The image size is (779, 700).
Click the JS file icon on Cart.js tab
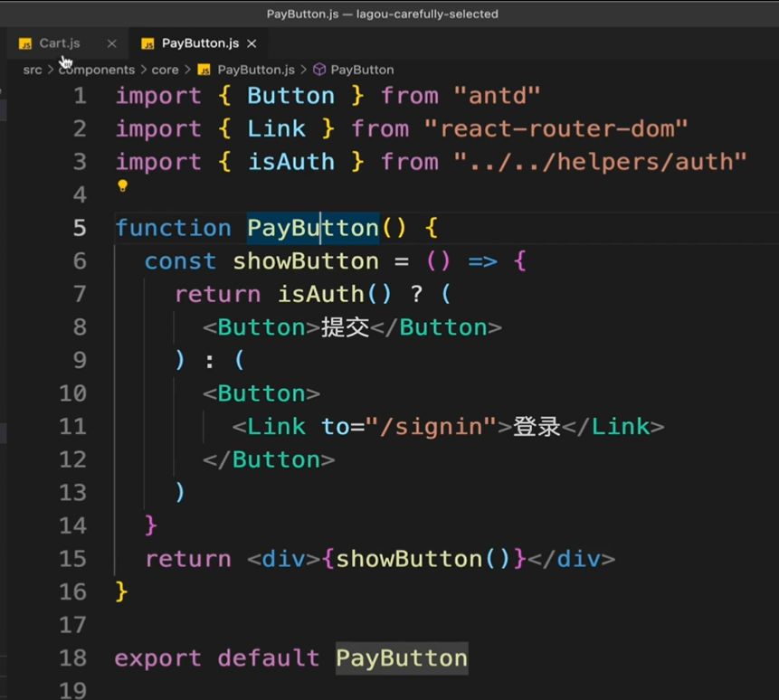click(25, 44)
